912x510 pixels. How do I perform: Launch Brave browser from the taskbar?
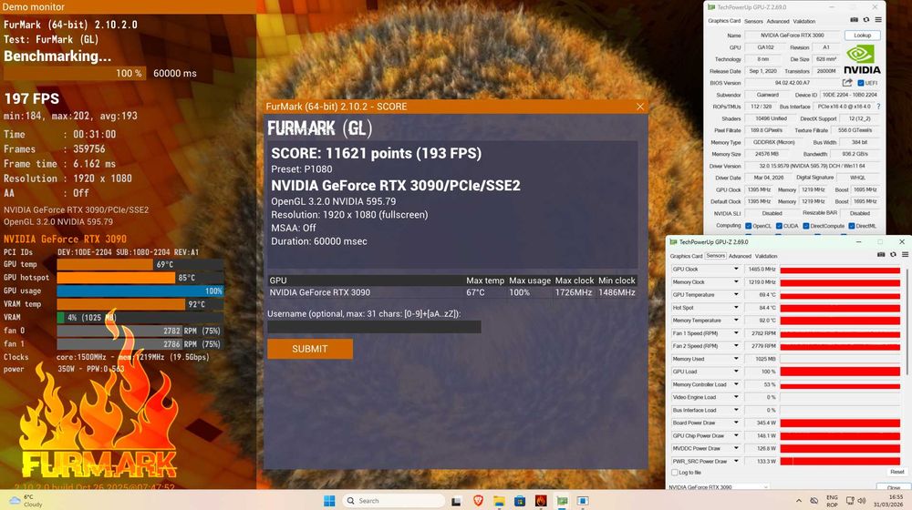coord(478,500)
